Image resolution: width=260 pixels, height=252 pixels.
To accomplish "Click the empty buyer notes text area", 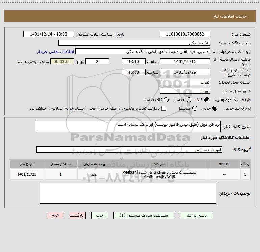I will (x=128, y=193).
